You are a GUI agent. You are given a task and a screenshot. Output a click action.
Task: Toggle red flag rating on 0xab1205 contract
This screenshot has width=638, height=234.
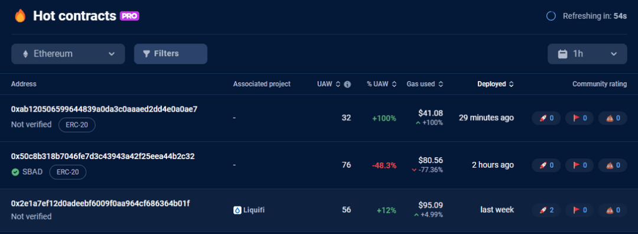580,118
